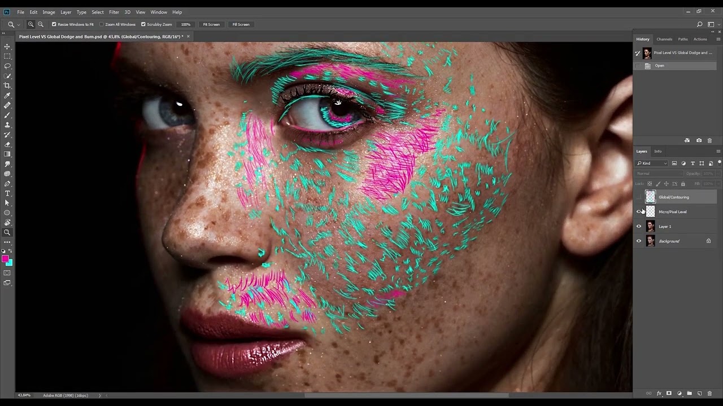Screen dimensions: 723x406
Task: Select the Pen tool
Action: pos(7,183)
